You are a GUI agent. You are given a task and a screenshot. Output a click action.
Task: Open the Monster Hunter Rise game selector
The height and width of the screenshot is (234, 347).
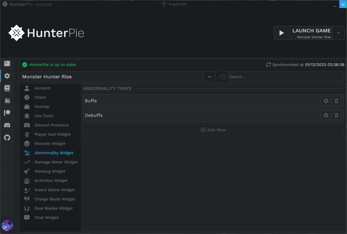coord(118,76)
